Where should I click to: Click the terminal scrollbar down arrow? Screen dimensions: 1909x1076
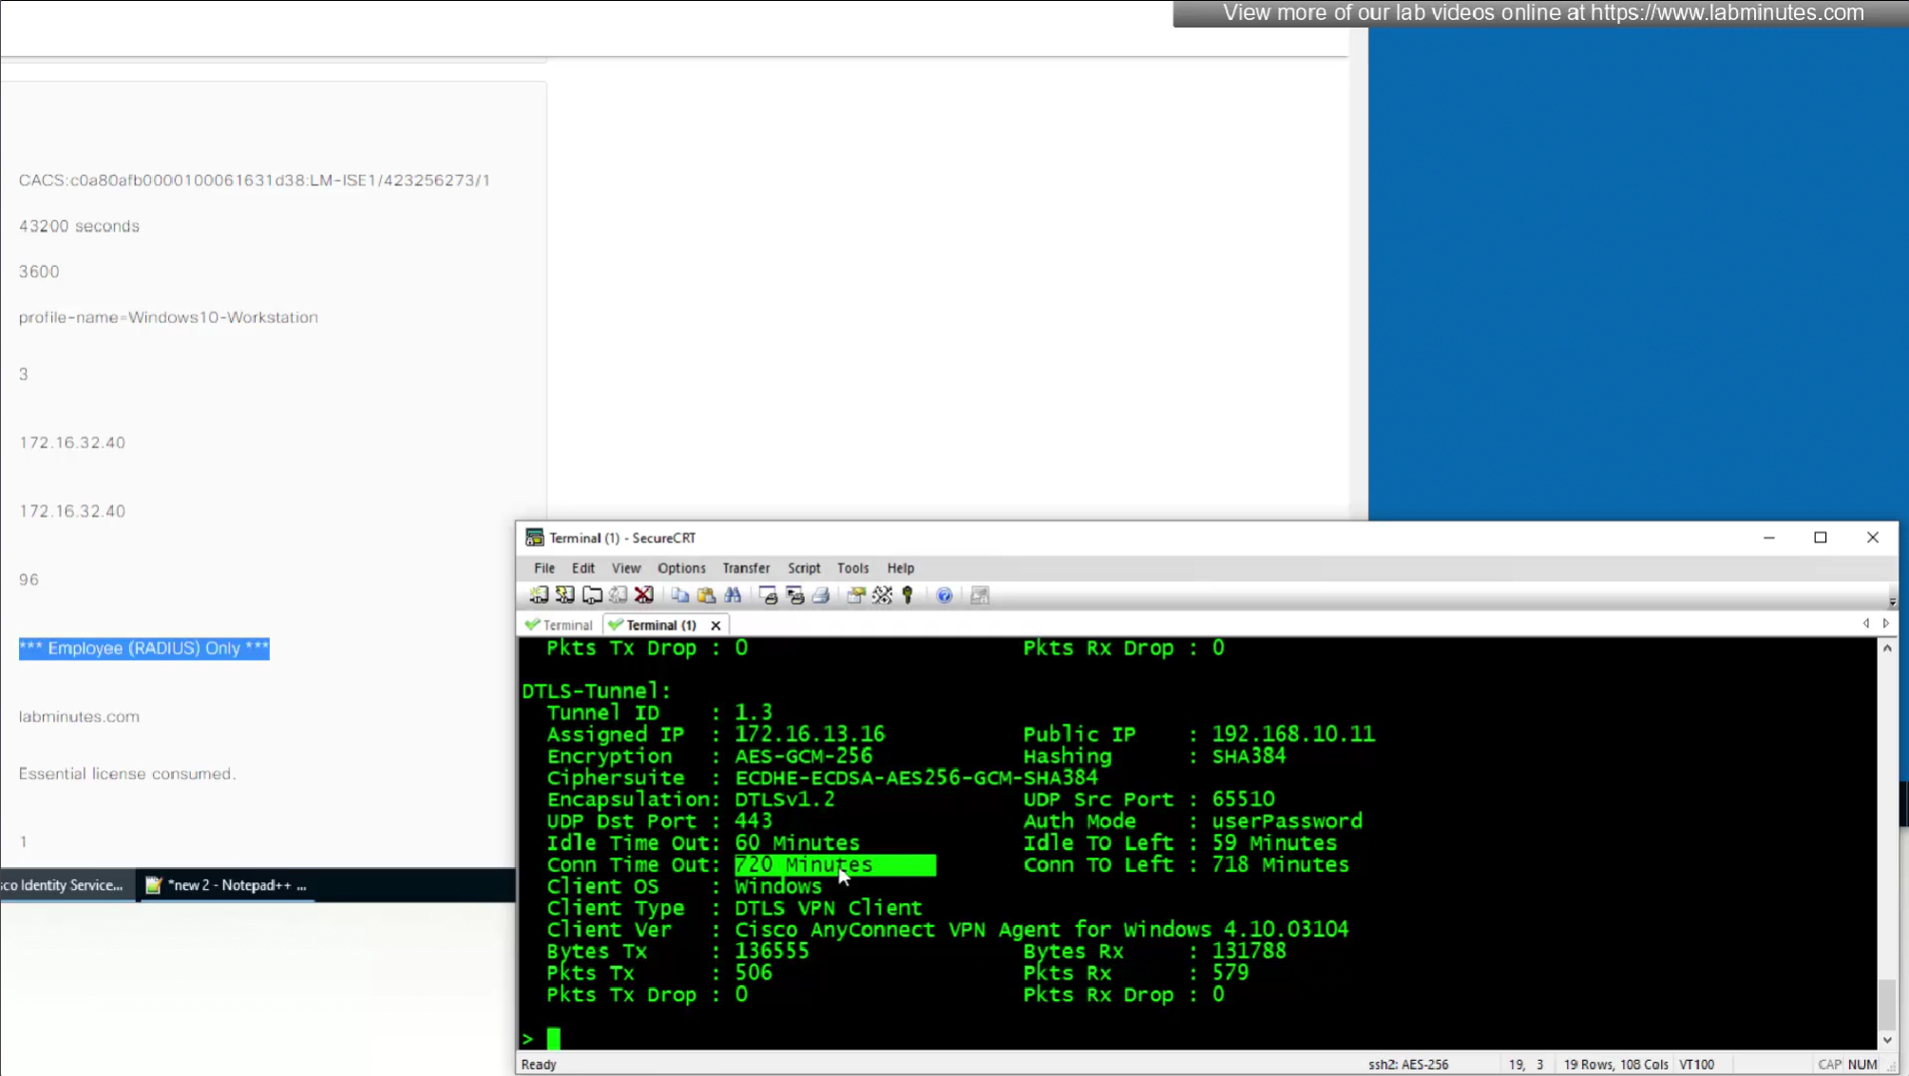coord(1887,1040)
